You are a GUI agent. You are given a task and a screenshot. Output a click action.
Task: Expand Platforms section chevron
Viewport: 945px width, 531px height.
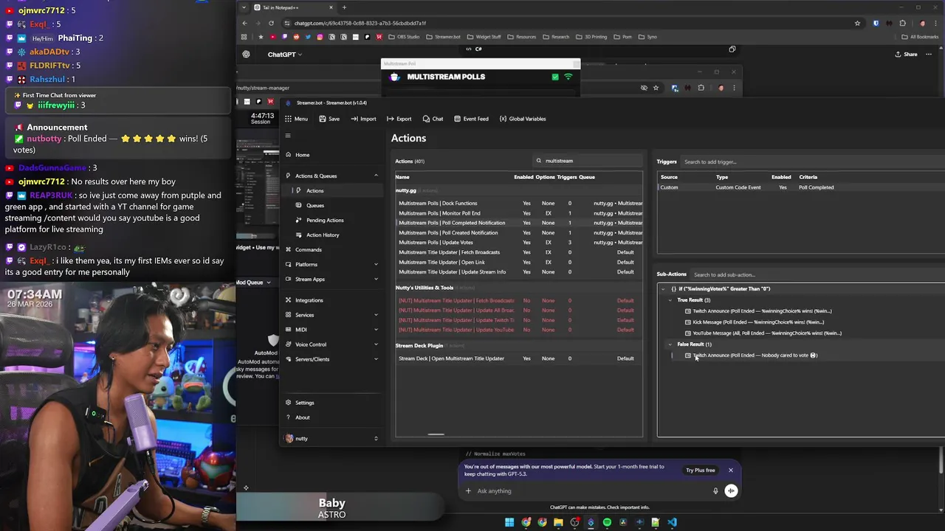click(x=376, y=264)
